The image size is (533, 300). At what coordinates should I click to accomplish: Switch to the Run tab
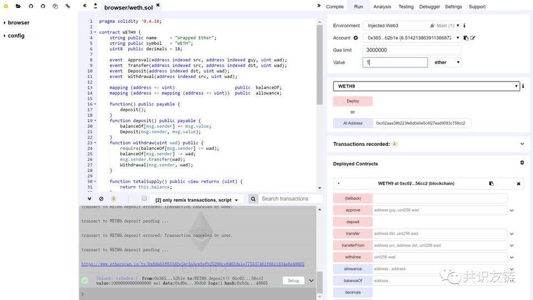[358, 7]
